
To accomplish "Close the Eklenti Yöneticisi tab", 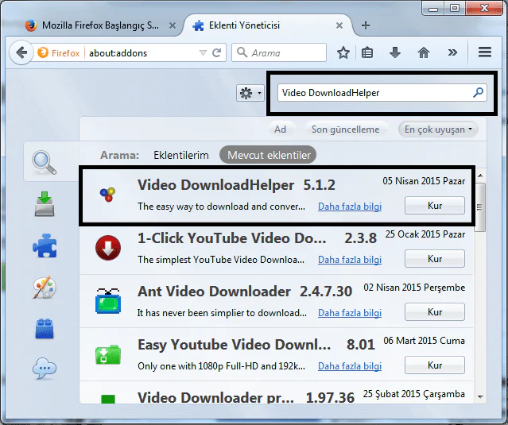I will [x=339, y=25].
